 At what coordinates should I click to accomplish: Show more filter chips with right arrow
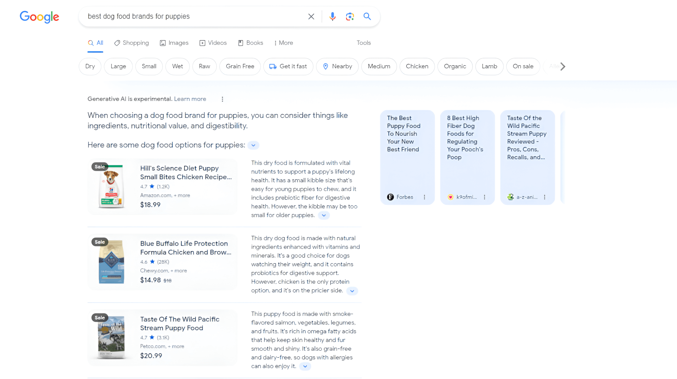pos(563,67)
